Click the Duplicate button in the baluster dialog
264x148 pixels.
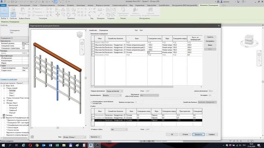coord(210,41)
